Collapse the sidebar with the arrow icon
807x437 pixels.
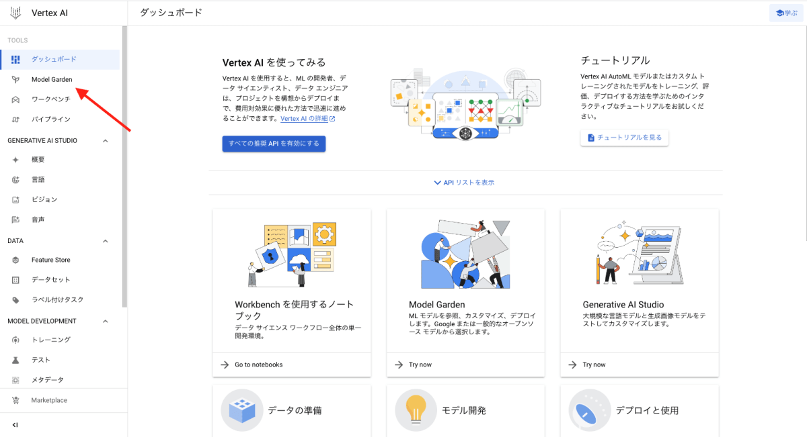[x=15, y=425]
